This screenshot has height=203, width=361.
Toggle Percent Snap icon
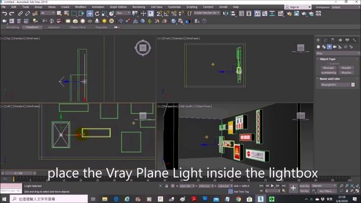[x=174, y=14]
